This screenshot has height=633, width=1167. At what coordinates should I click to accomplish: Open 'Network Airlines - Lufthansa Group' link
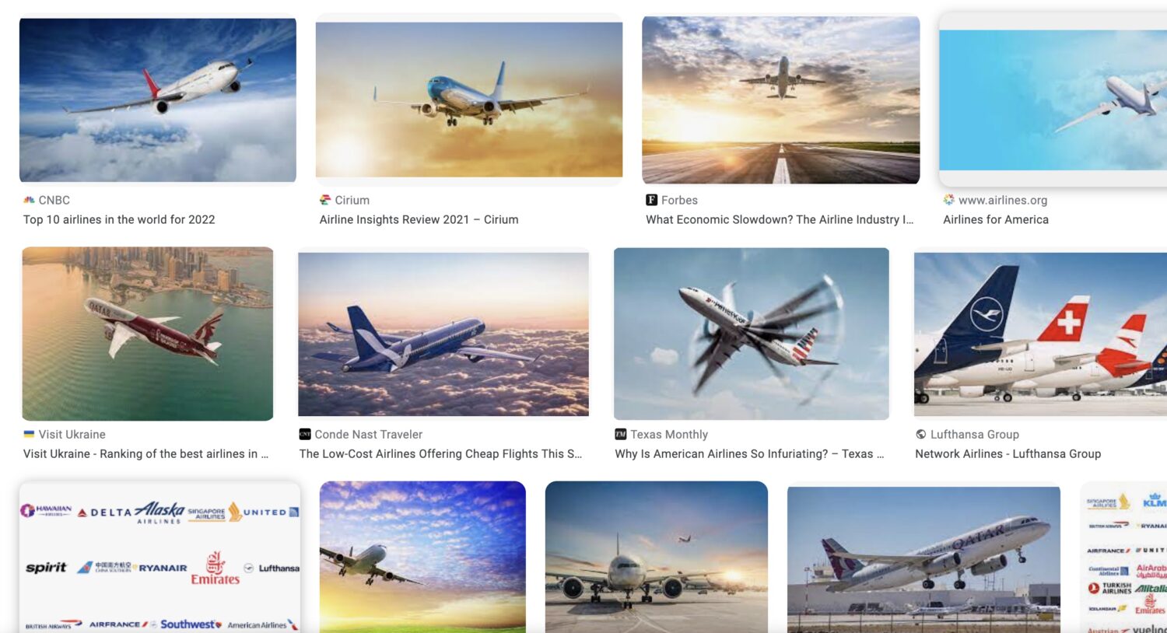[1008, 453]
